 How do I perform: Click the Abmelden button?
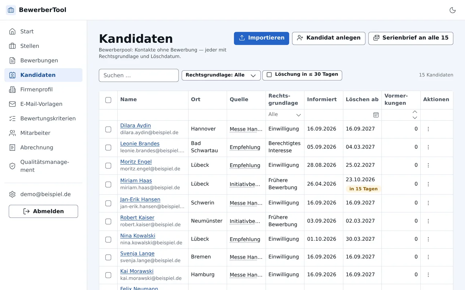[x=43, y=211]
